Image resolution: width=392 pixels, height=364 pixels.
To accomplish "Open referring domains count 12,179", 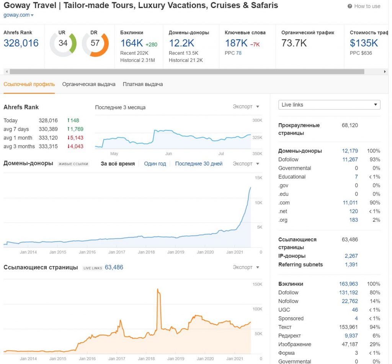I will pyautogui.click(x=350, y=151).
